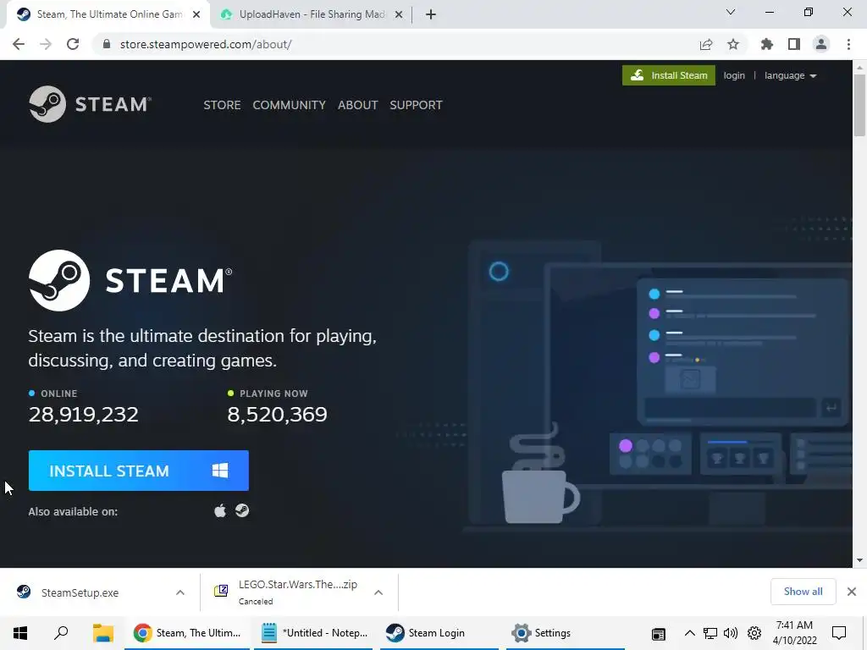Click the forward navigation arrow
Screen dimensions: 867x650
click(x=46, y=44)
